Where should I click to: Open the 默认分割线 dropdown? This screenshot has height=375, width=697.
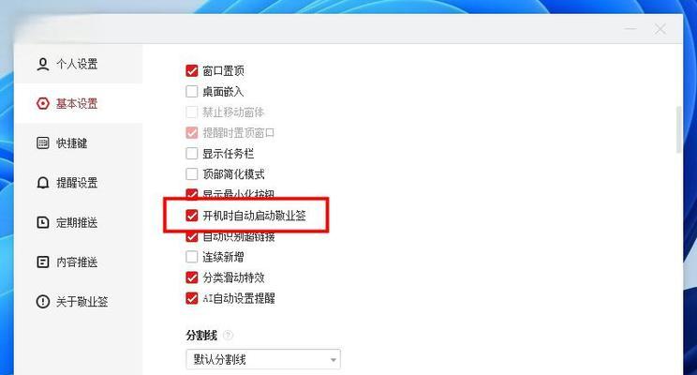tap(263, 359)
